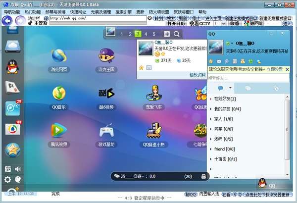Open the theme palette icon in the sidebar
This screenshot has height=203, width=297.
pos(18,179)
